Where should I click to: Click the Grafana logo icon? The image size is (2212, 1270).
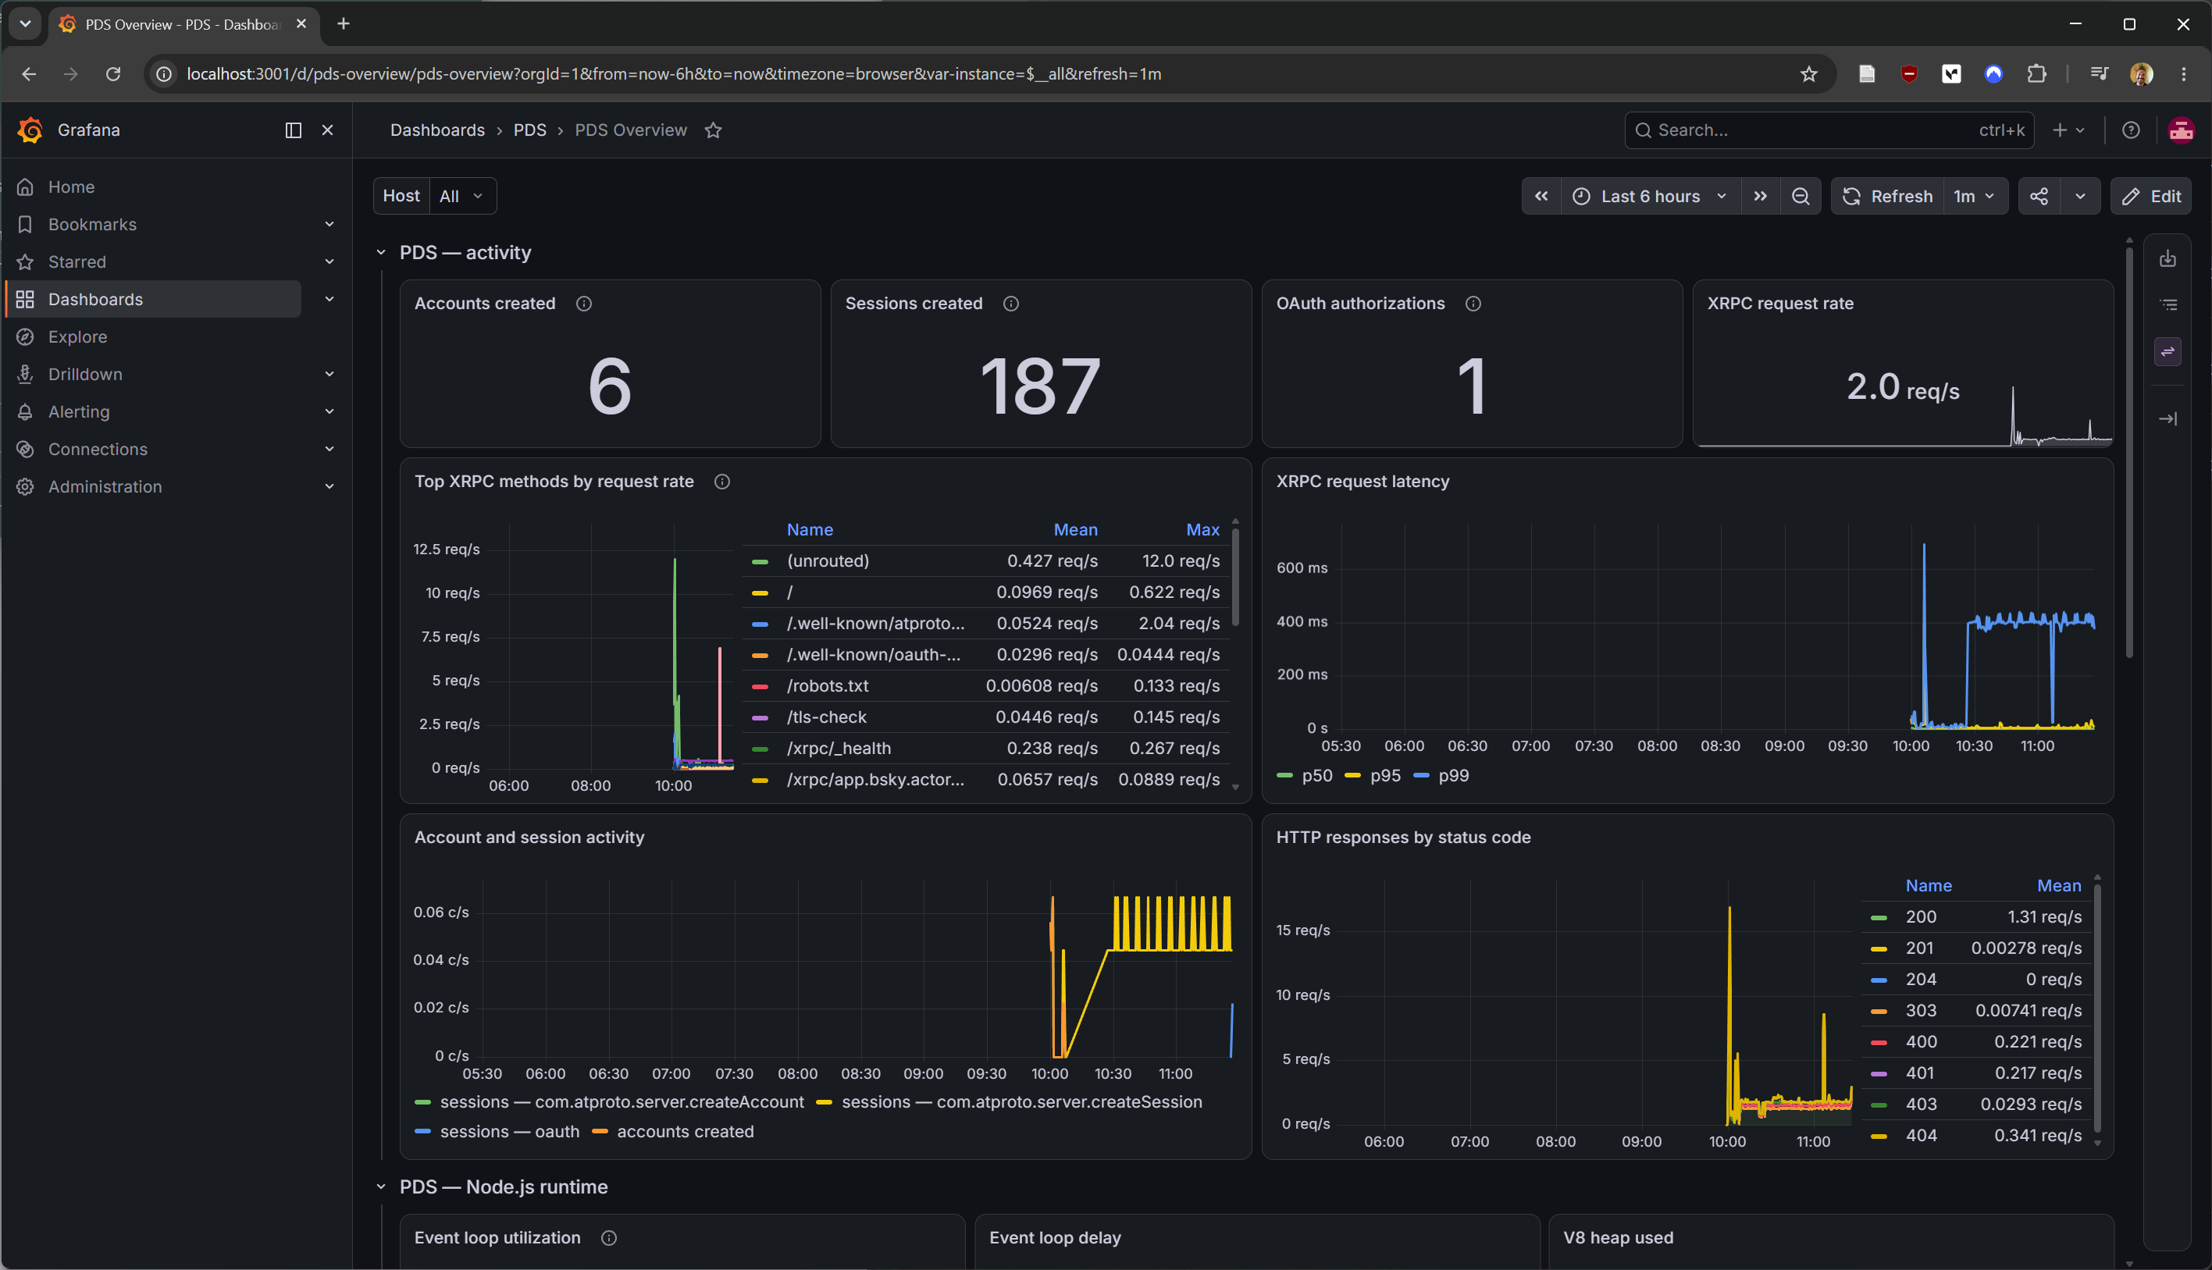tap(30, 130)
